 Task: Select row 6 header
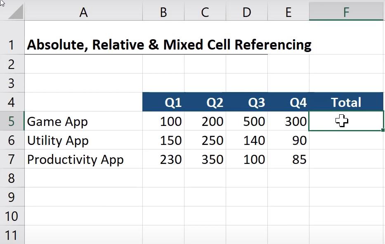[x=12, y=140]
